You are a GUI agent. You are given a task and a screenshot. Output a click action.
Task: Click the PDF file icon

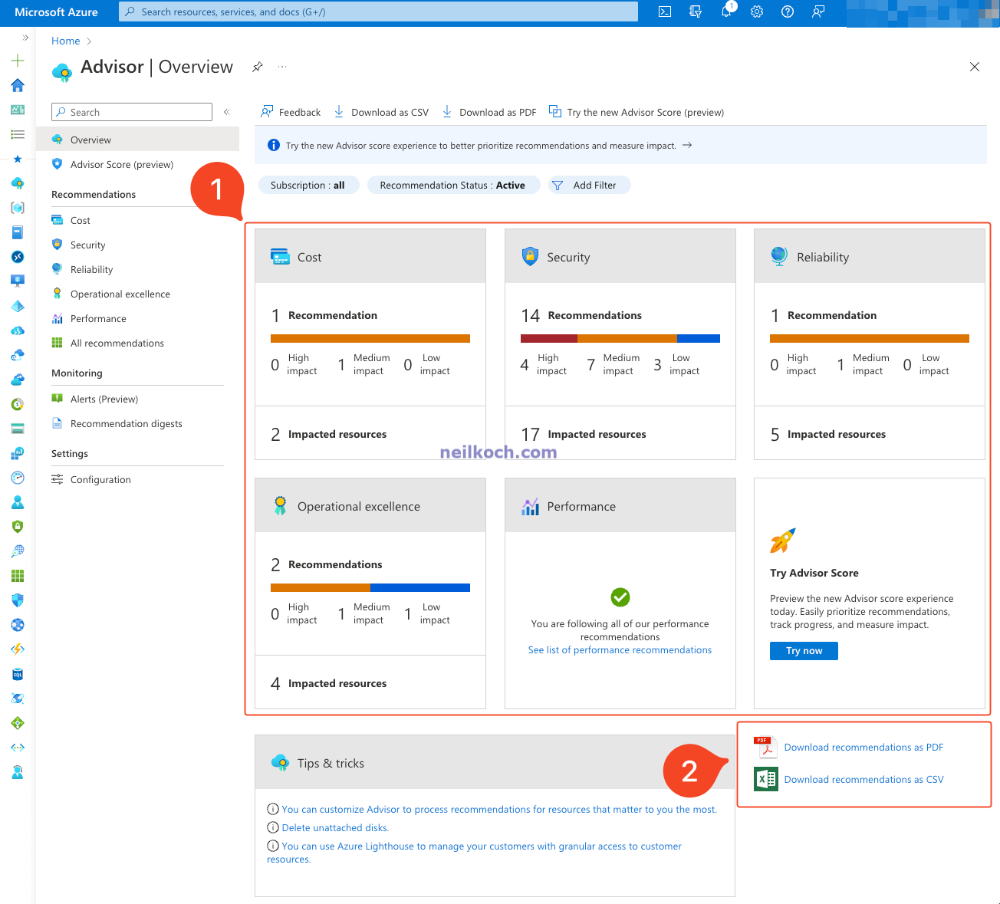click(x=765, y=747)
